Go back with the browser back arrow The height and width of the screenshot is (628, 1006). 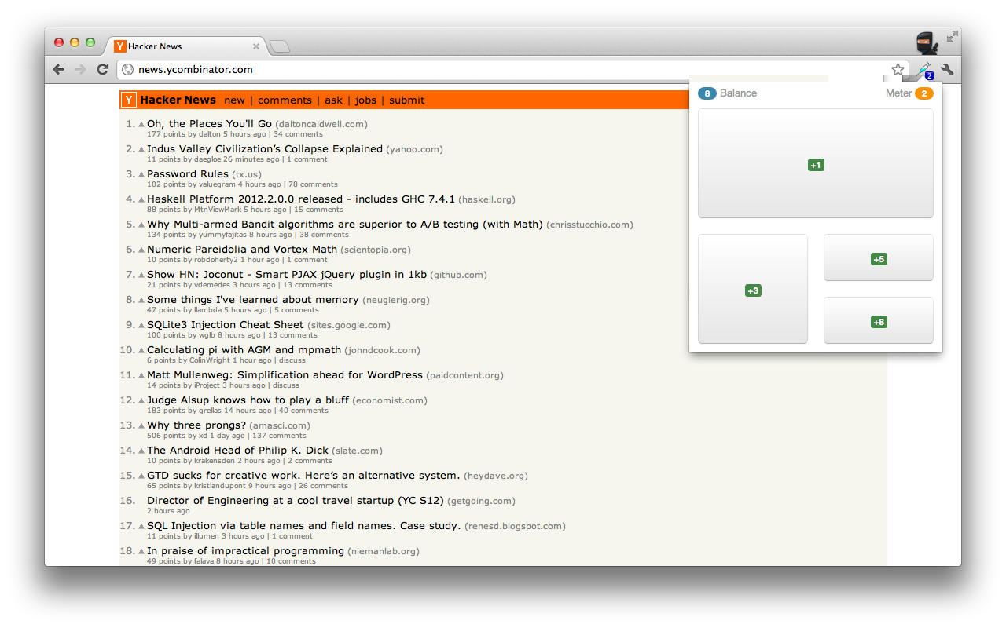pos(59,69)
